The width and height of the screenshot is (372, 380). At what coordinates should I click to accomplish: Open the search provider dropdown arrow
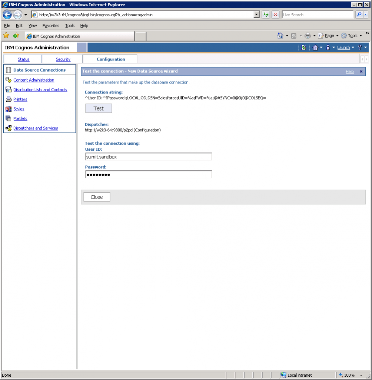pyautogui.click(x=366, y=15)
